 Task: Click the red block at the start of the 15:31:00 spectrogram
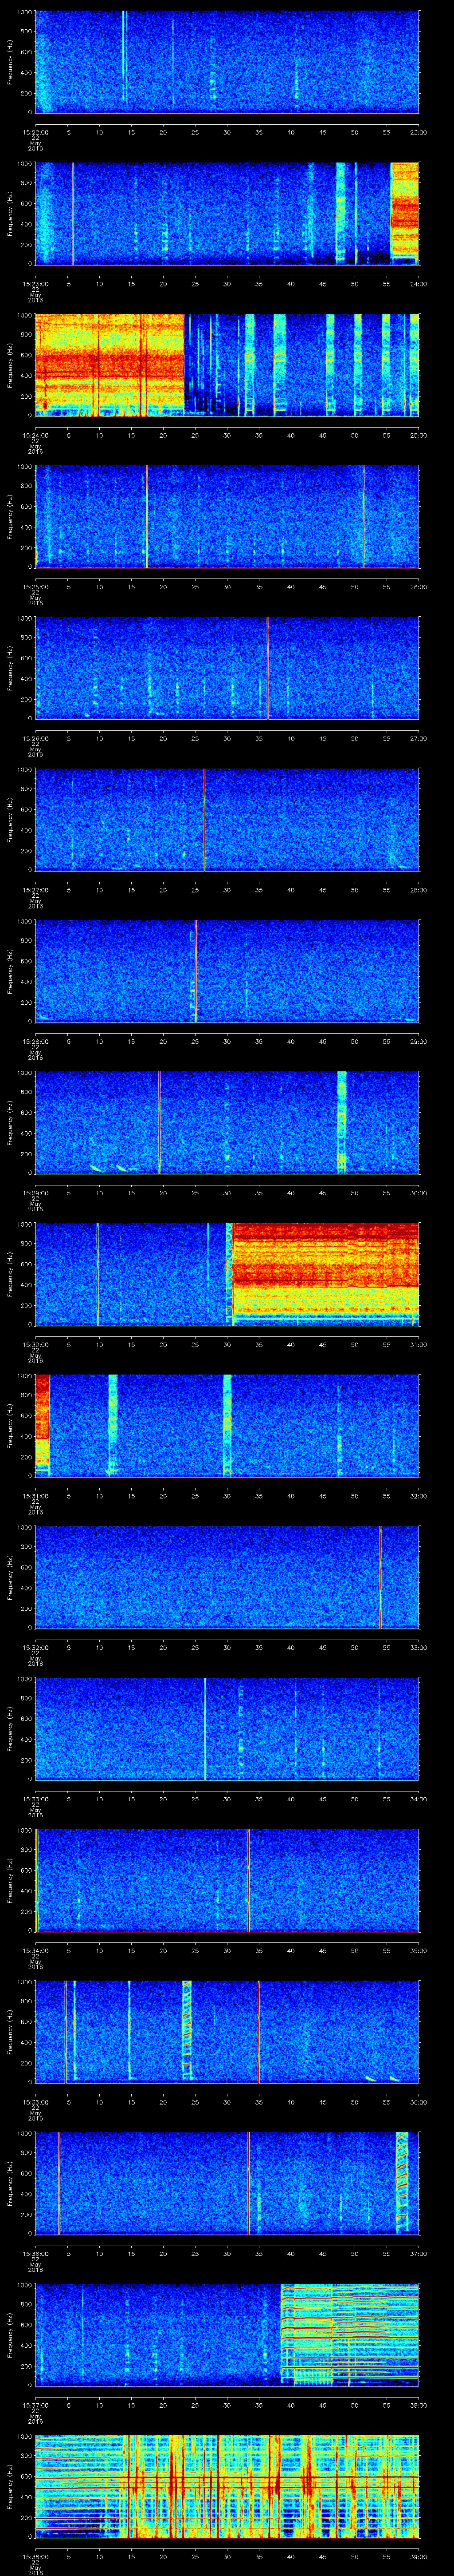(42, 1410)
